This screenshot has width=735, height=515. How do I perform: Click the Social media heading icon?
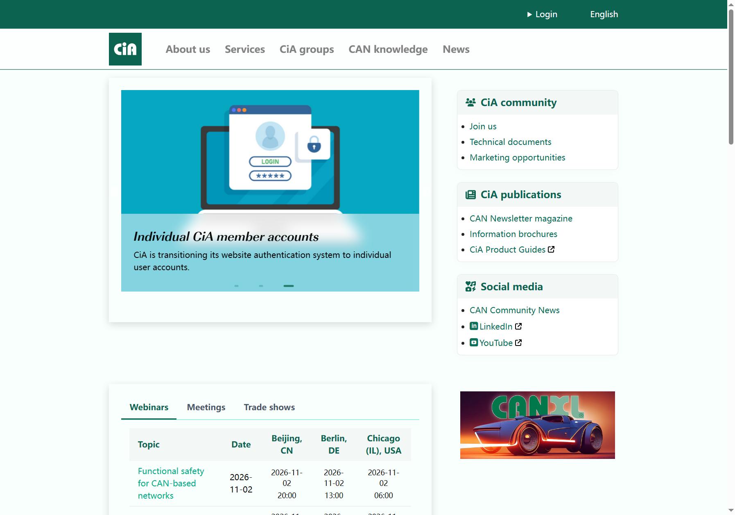tap(471, 287)
